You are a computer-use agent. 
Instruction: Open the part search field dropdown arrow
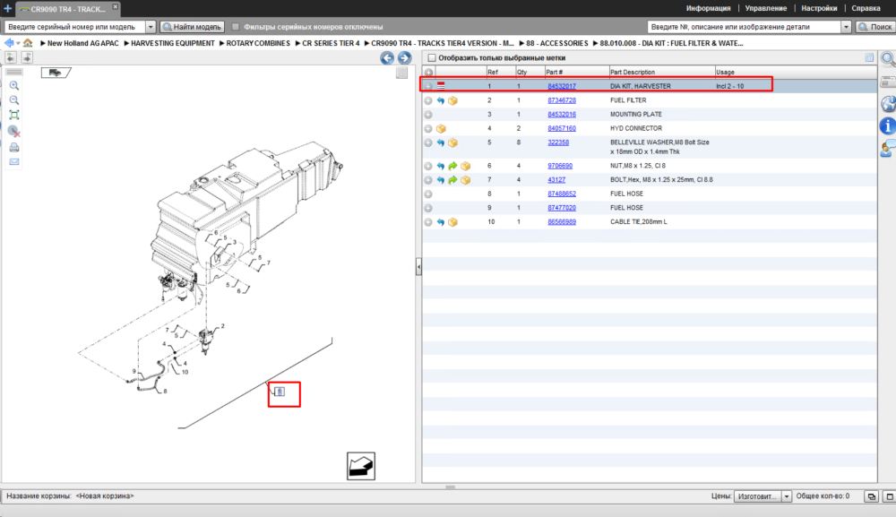pyautogui.click(x=847, y=27)
